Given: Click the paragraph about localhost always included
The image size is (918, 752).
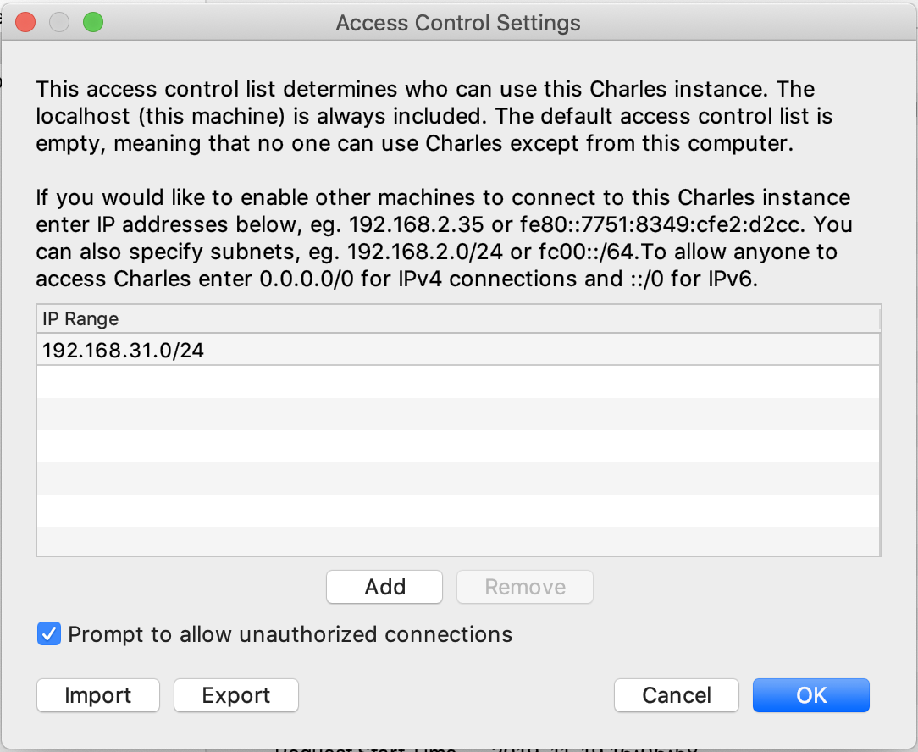Looking at the screenshot, I should [434, 116].
